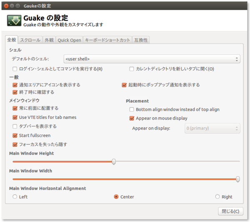The image size is (250, 222).
Task: Click the Main Window Height slider handle
Action: pos(114,162)
